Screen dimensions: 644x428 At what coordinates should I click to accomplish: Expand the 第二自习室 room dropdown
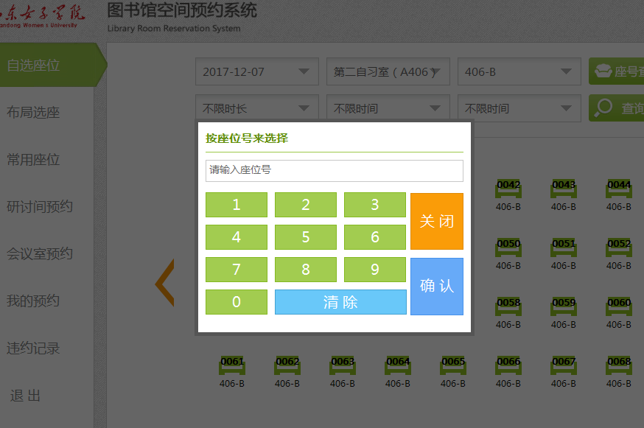click(388, 72)
